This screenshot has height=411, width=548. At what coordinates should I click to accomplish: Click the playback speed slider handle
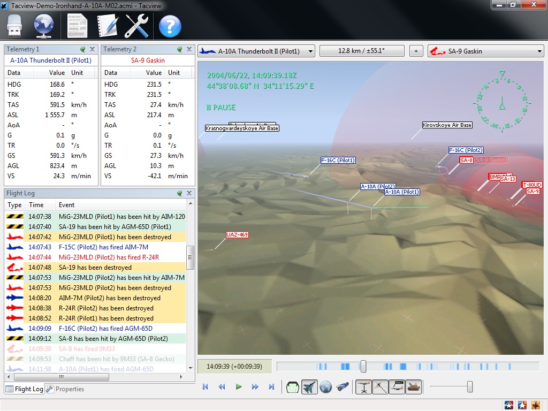(470, 386)
